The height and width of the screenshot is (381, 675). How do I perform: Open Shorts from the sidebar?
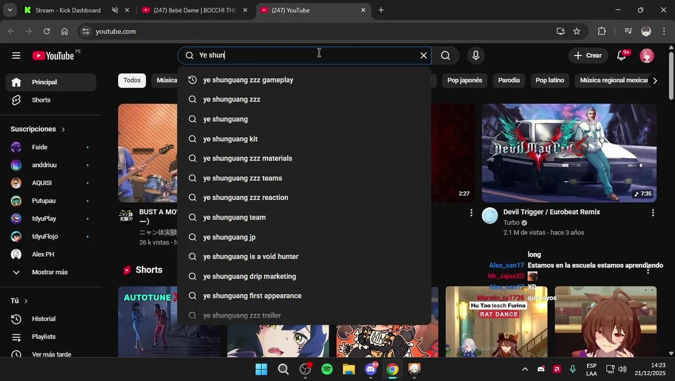pos(51,100)
